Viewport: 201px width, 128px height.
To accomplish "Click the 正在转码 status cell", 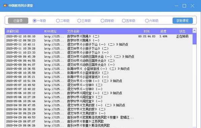I will [182, 36].
